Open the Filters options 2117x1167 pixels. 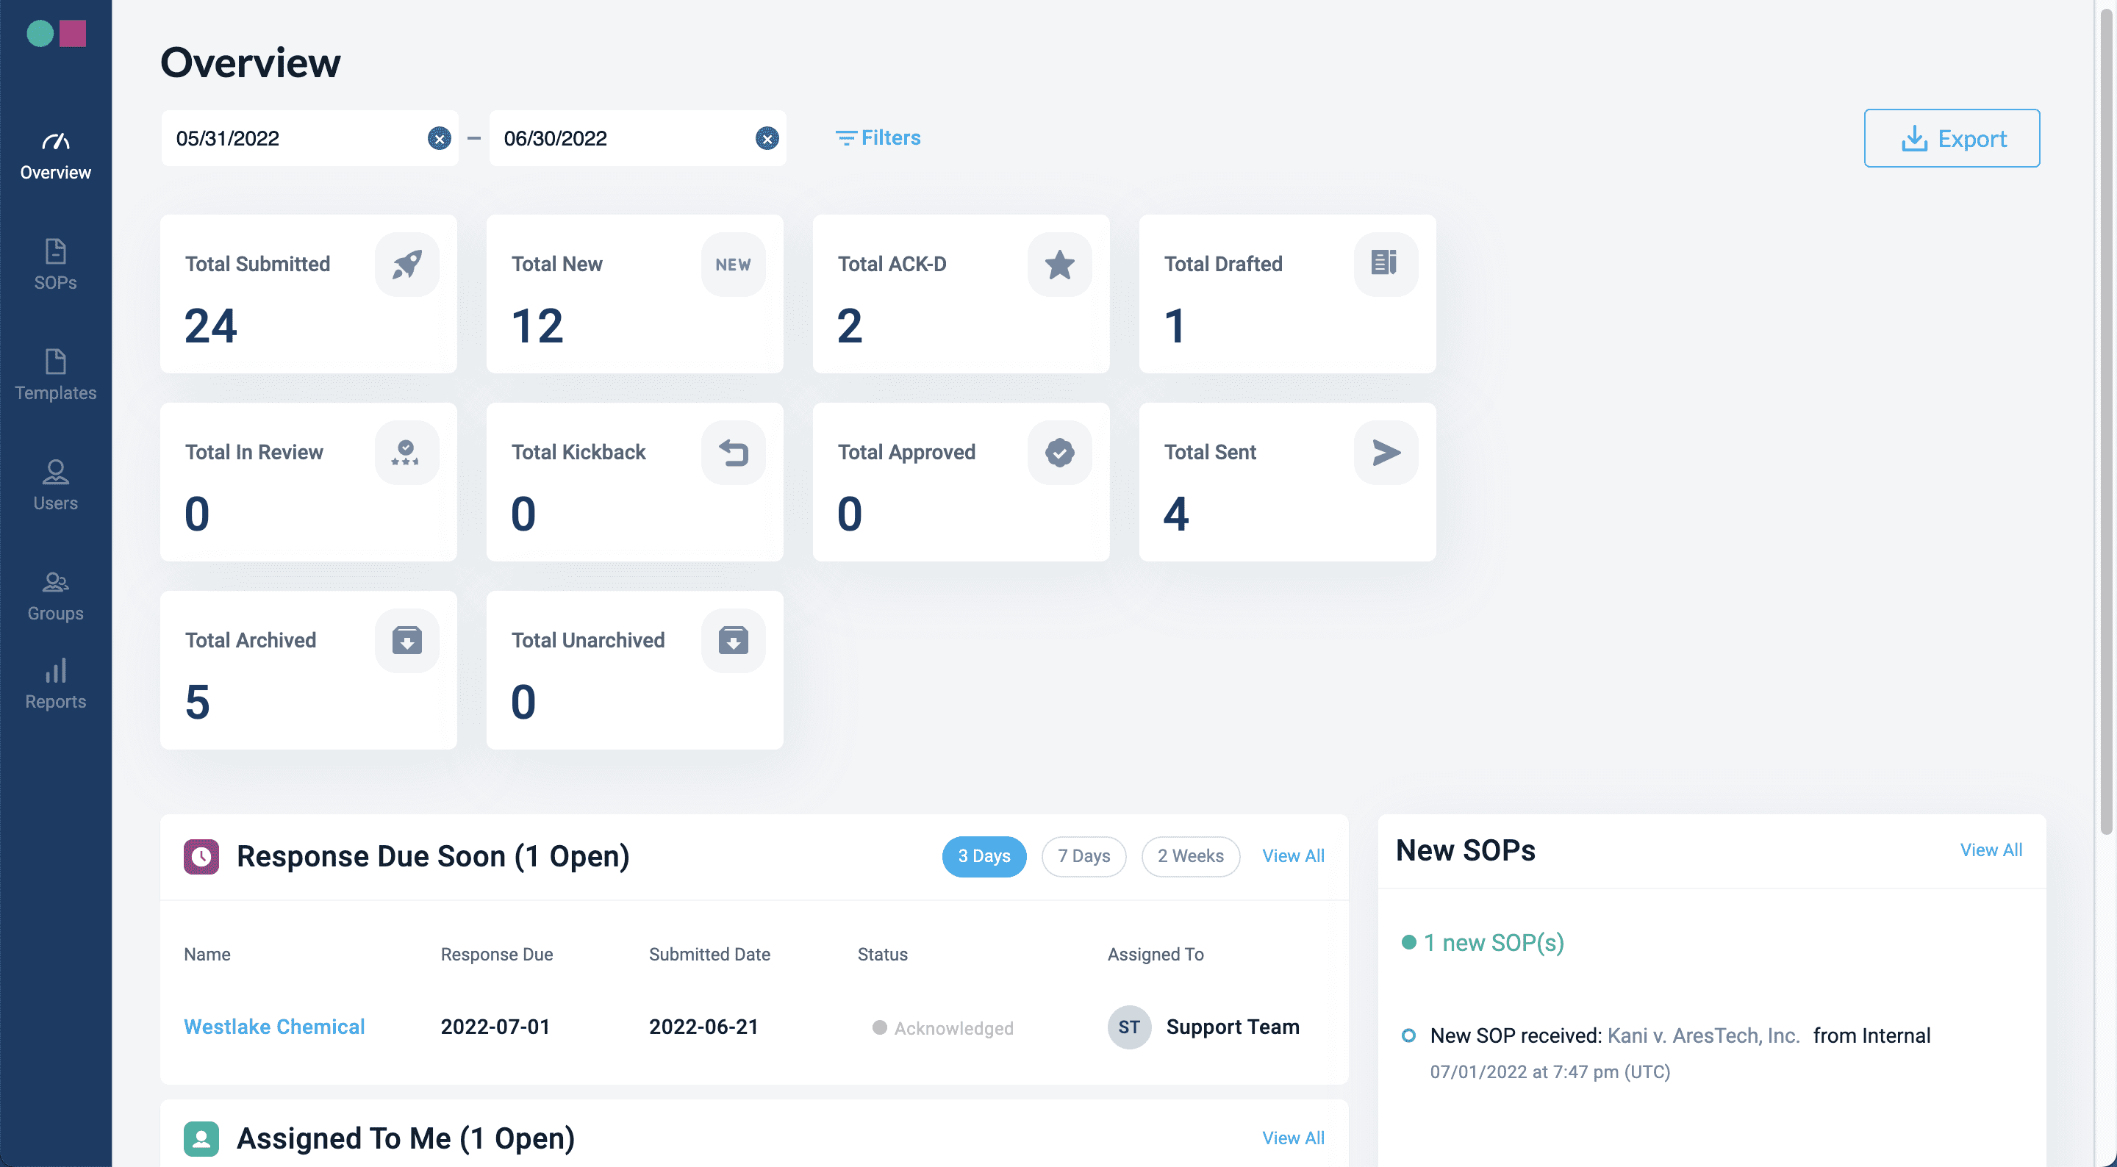878,137
